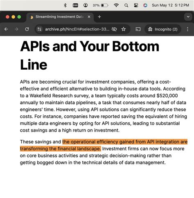Open Wi-Fi status menu
The height and width of the screenshot is (198, 194).
tap(116, 5)
